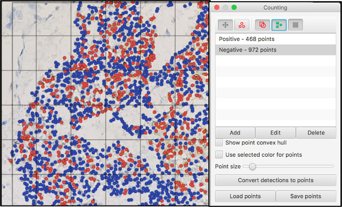Toggle the grid overlay icon
342x207 pixels.
click(x=296, y=25)
